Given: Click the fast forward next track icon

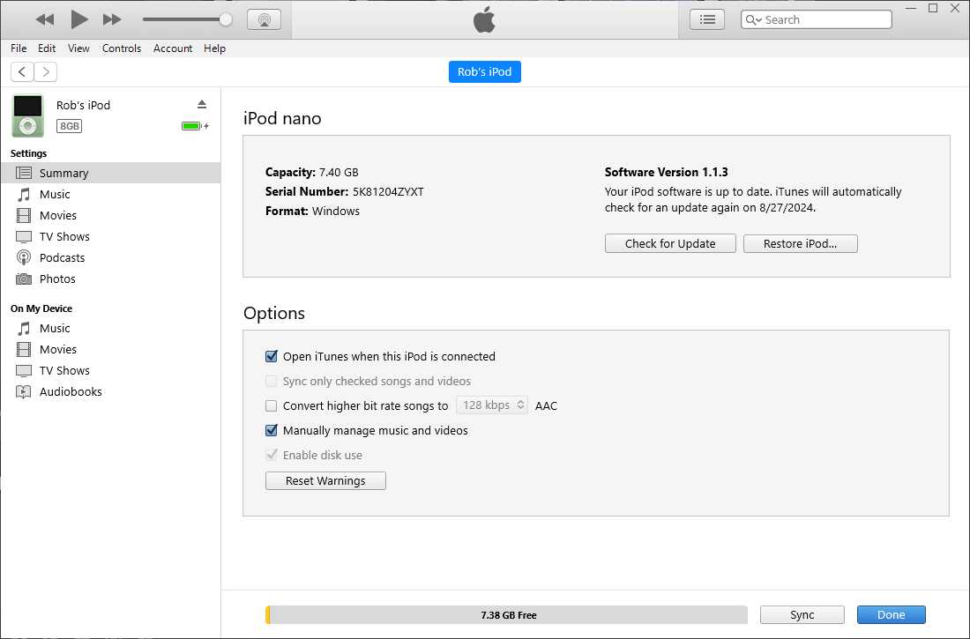Looking at the screenshot, I should coord(112,19).
